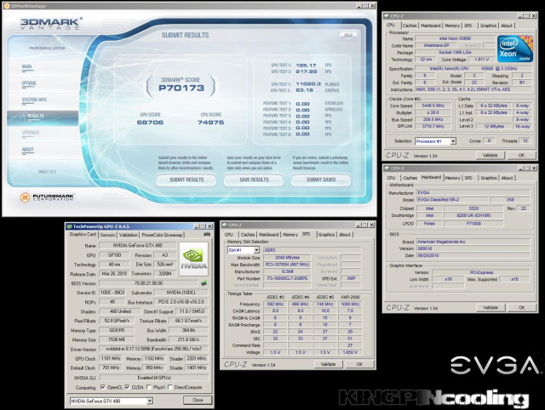Click the NVIDIA logo in GPU-Z

click(x=194, y=259)
